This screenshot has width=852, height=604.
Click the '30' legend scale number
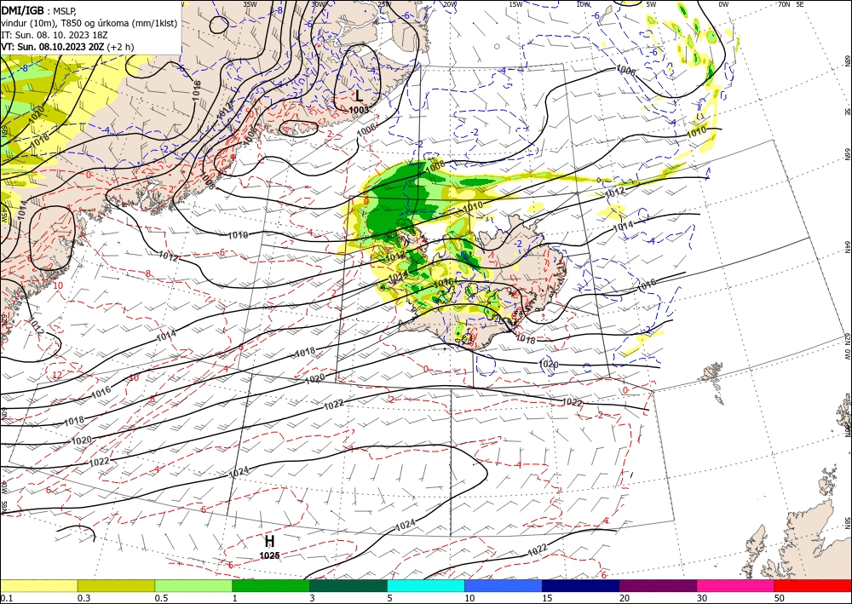click(x=702, y=598)
